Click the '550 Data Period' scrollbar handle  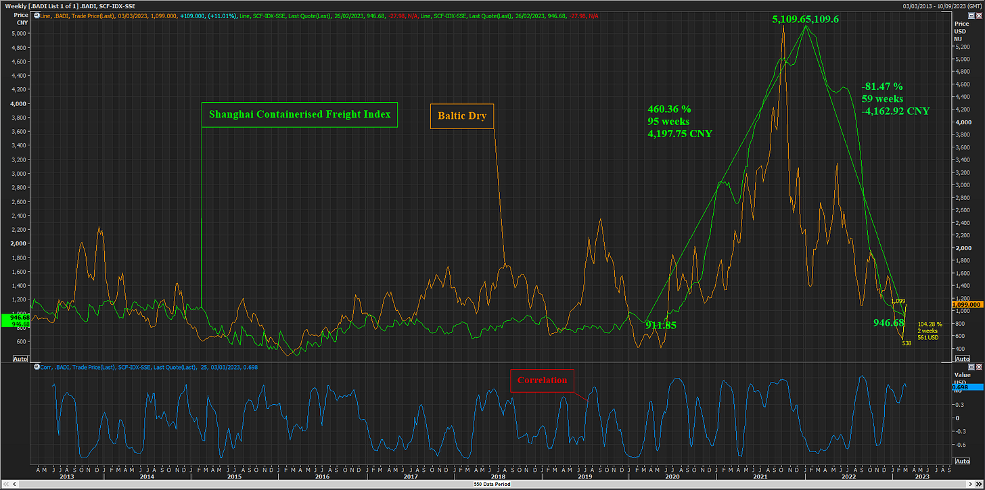[492, 485]
